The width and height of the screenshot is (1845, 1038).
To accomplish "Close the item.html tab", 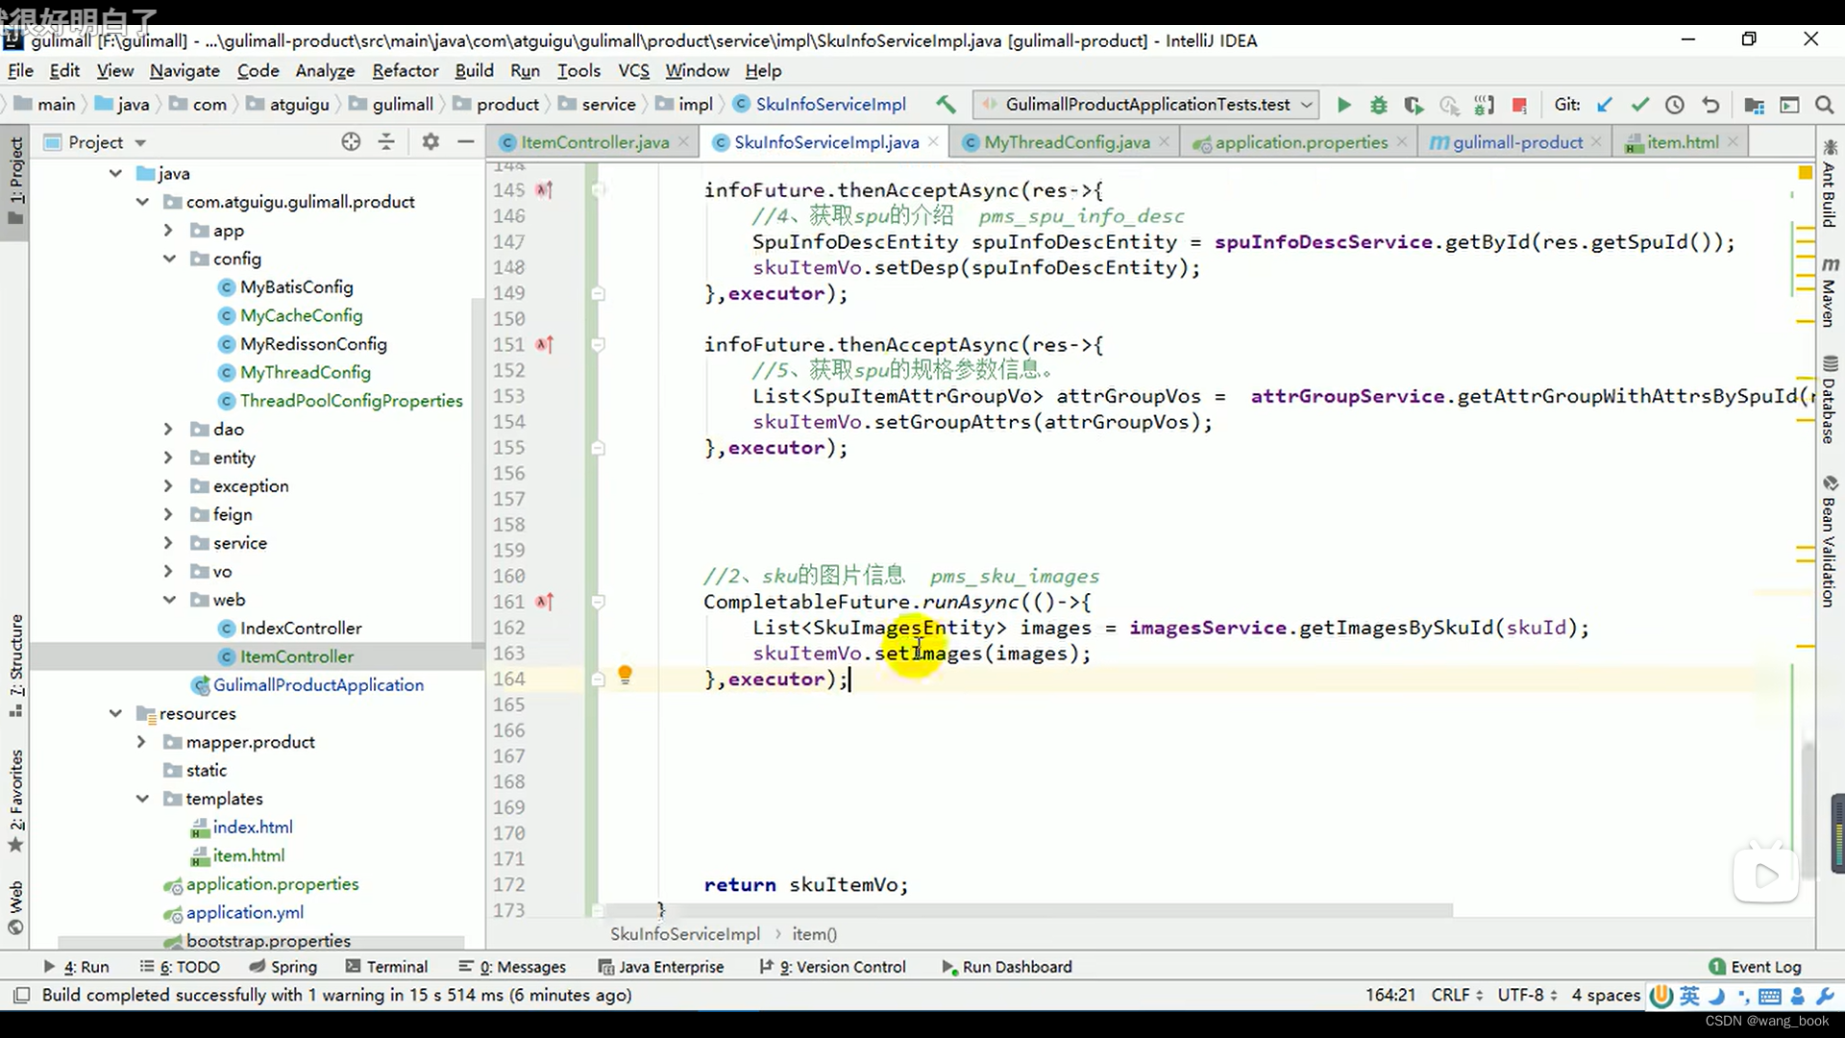I will pos(1733,141).
